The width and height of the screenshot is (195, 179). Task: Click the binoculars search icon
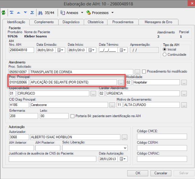(x=40, y=13)
